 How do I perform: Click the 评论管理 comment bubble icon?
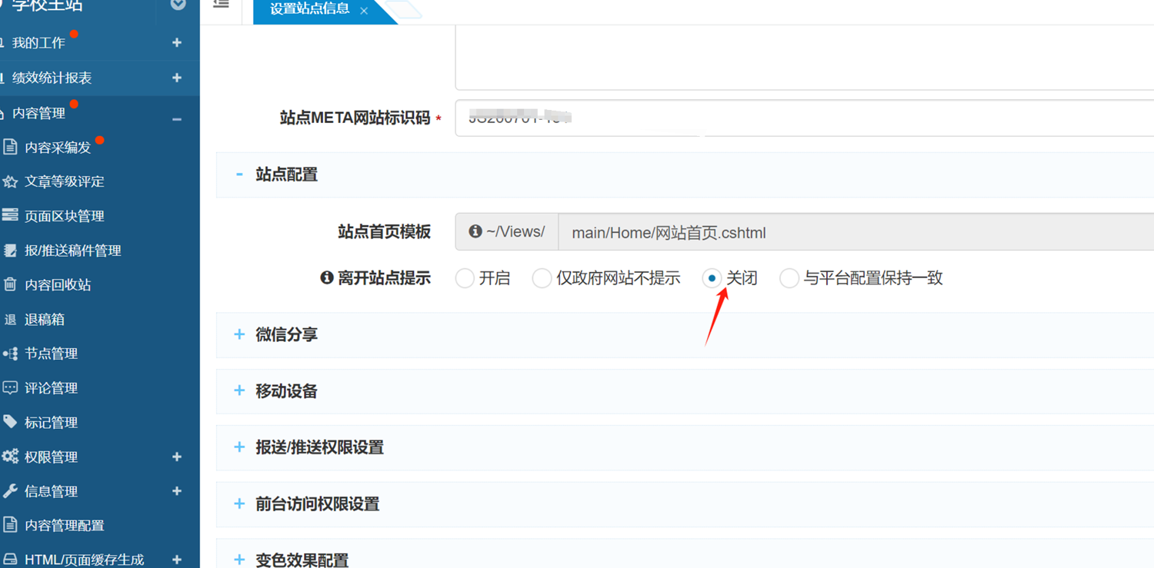(x=10, y=388)
